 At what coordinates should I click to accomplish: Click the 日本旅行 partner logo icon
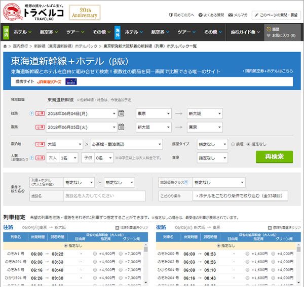click(x=71, y=81)
